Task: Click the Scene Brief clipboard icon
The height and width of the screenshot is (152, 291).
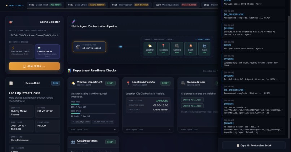Action: [x=11, y=83]
